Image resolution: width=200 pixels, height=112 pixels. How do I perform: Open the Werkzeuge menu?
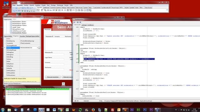pos(60,5)
